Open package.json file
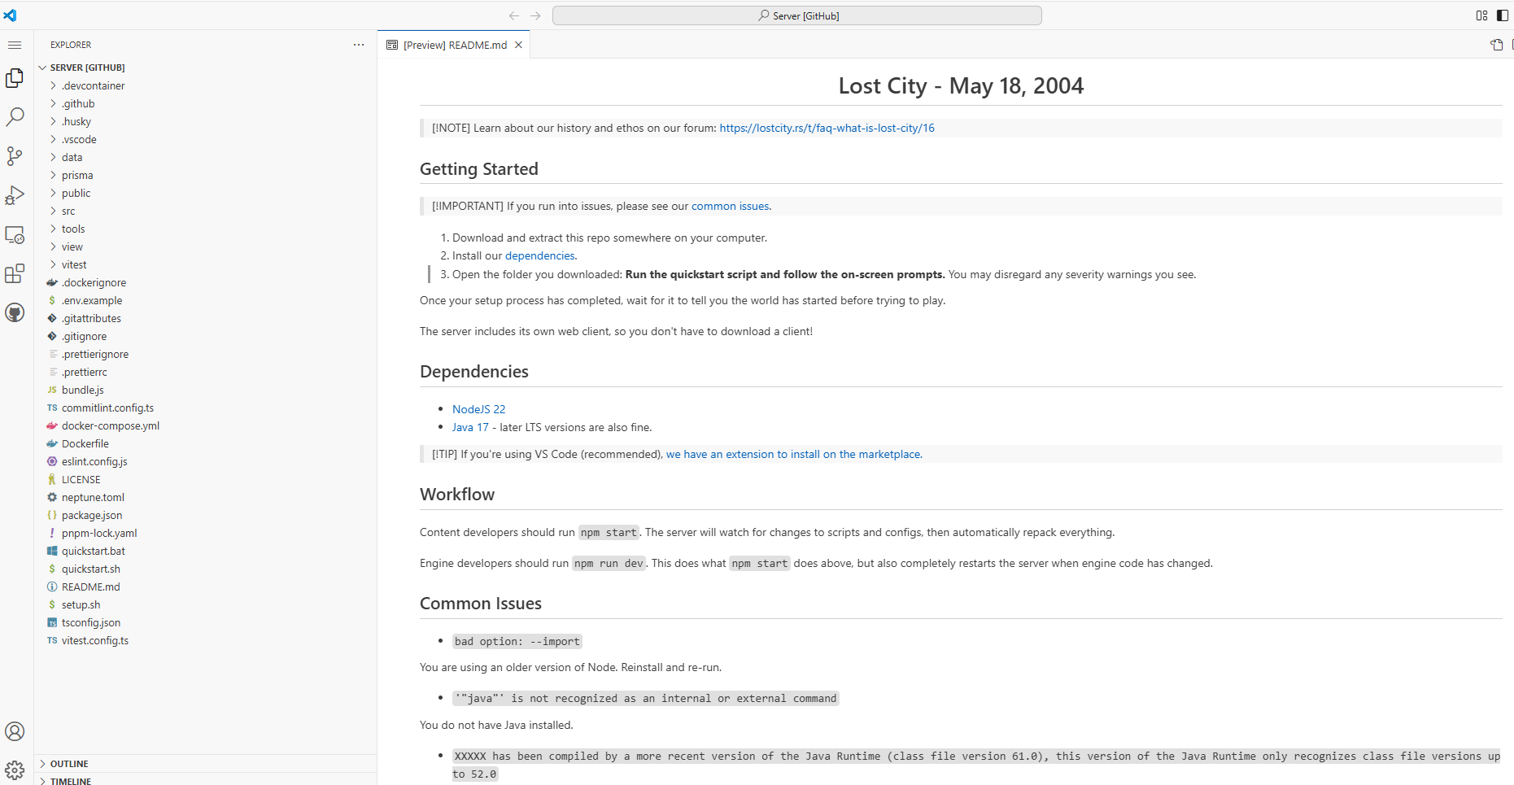This screenshot has width=1514, height=785. point(206,515)
